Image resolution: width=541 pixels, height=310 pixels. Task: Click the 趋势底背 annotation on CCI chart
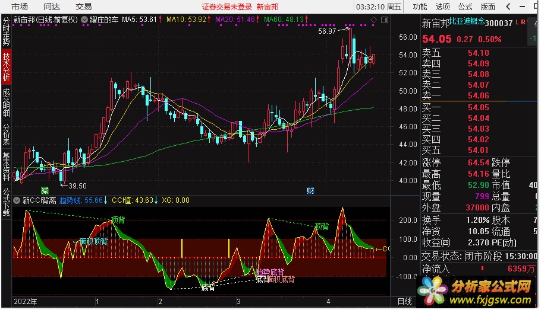point(270,273)
